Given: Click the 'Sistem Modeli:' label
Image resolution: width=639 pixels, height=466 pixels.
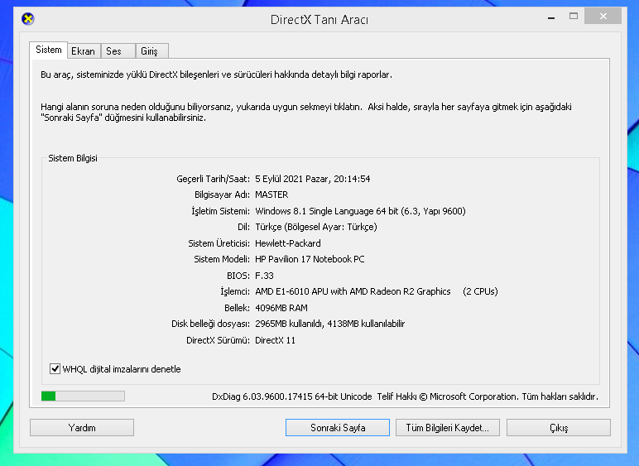Looking at the screenshot, I should pos(222,259).
